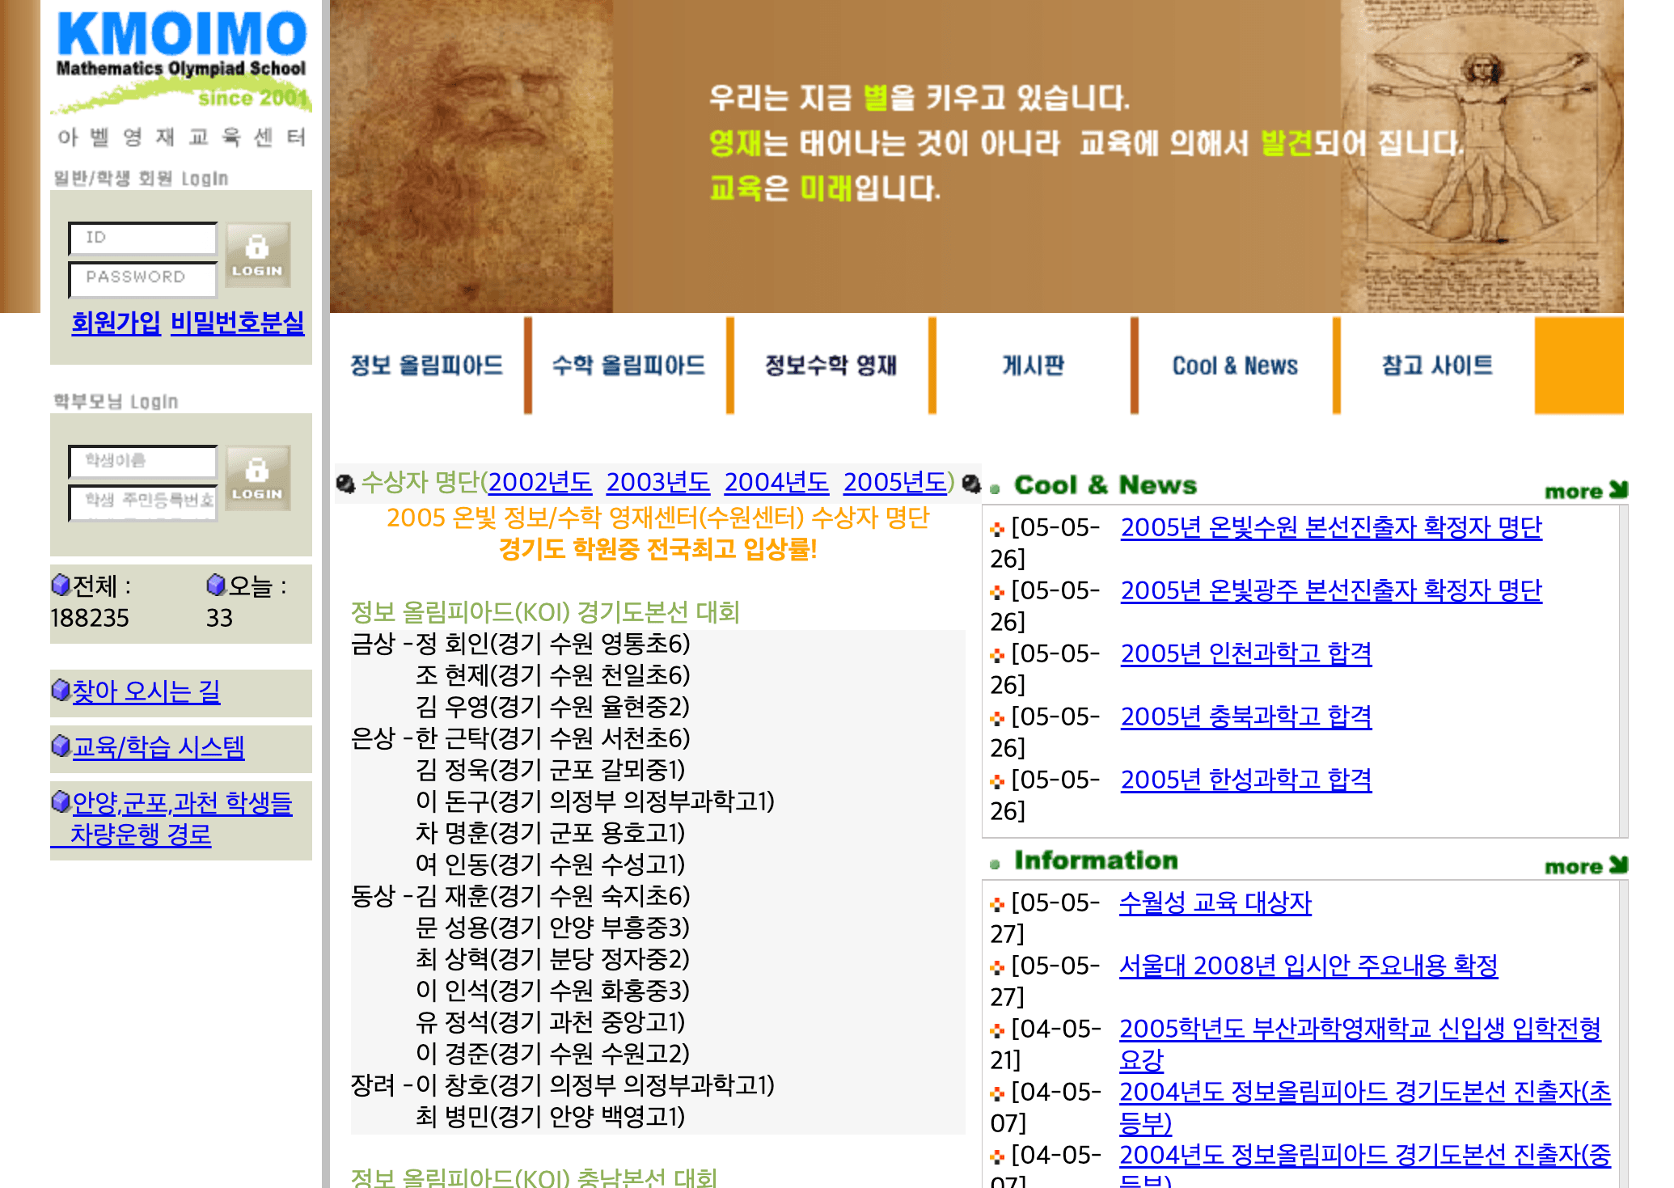
Task: Open the 정보 올림피아드 menu
Action: point(427,366)
